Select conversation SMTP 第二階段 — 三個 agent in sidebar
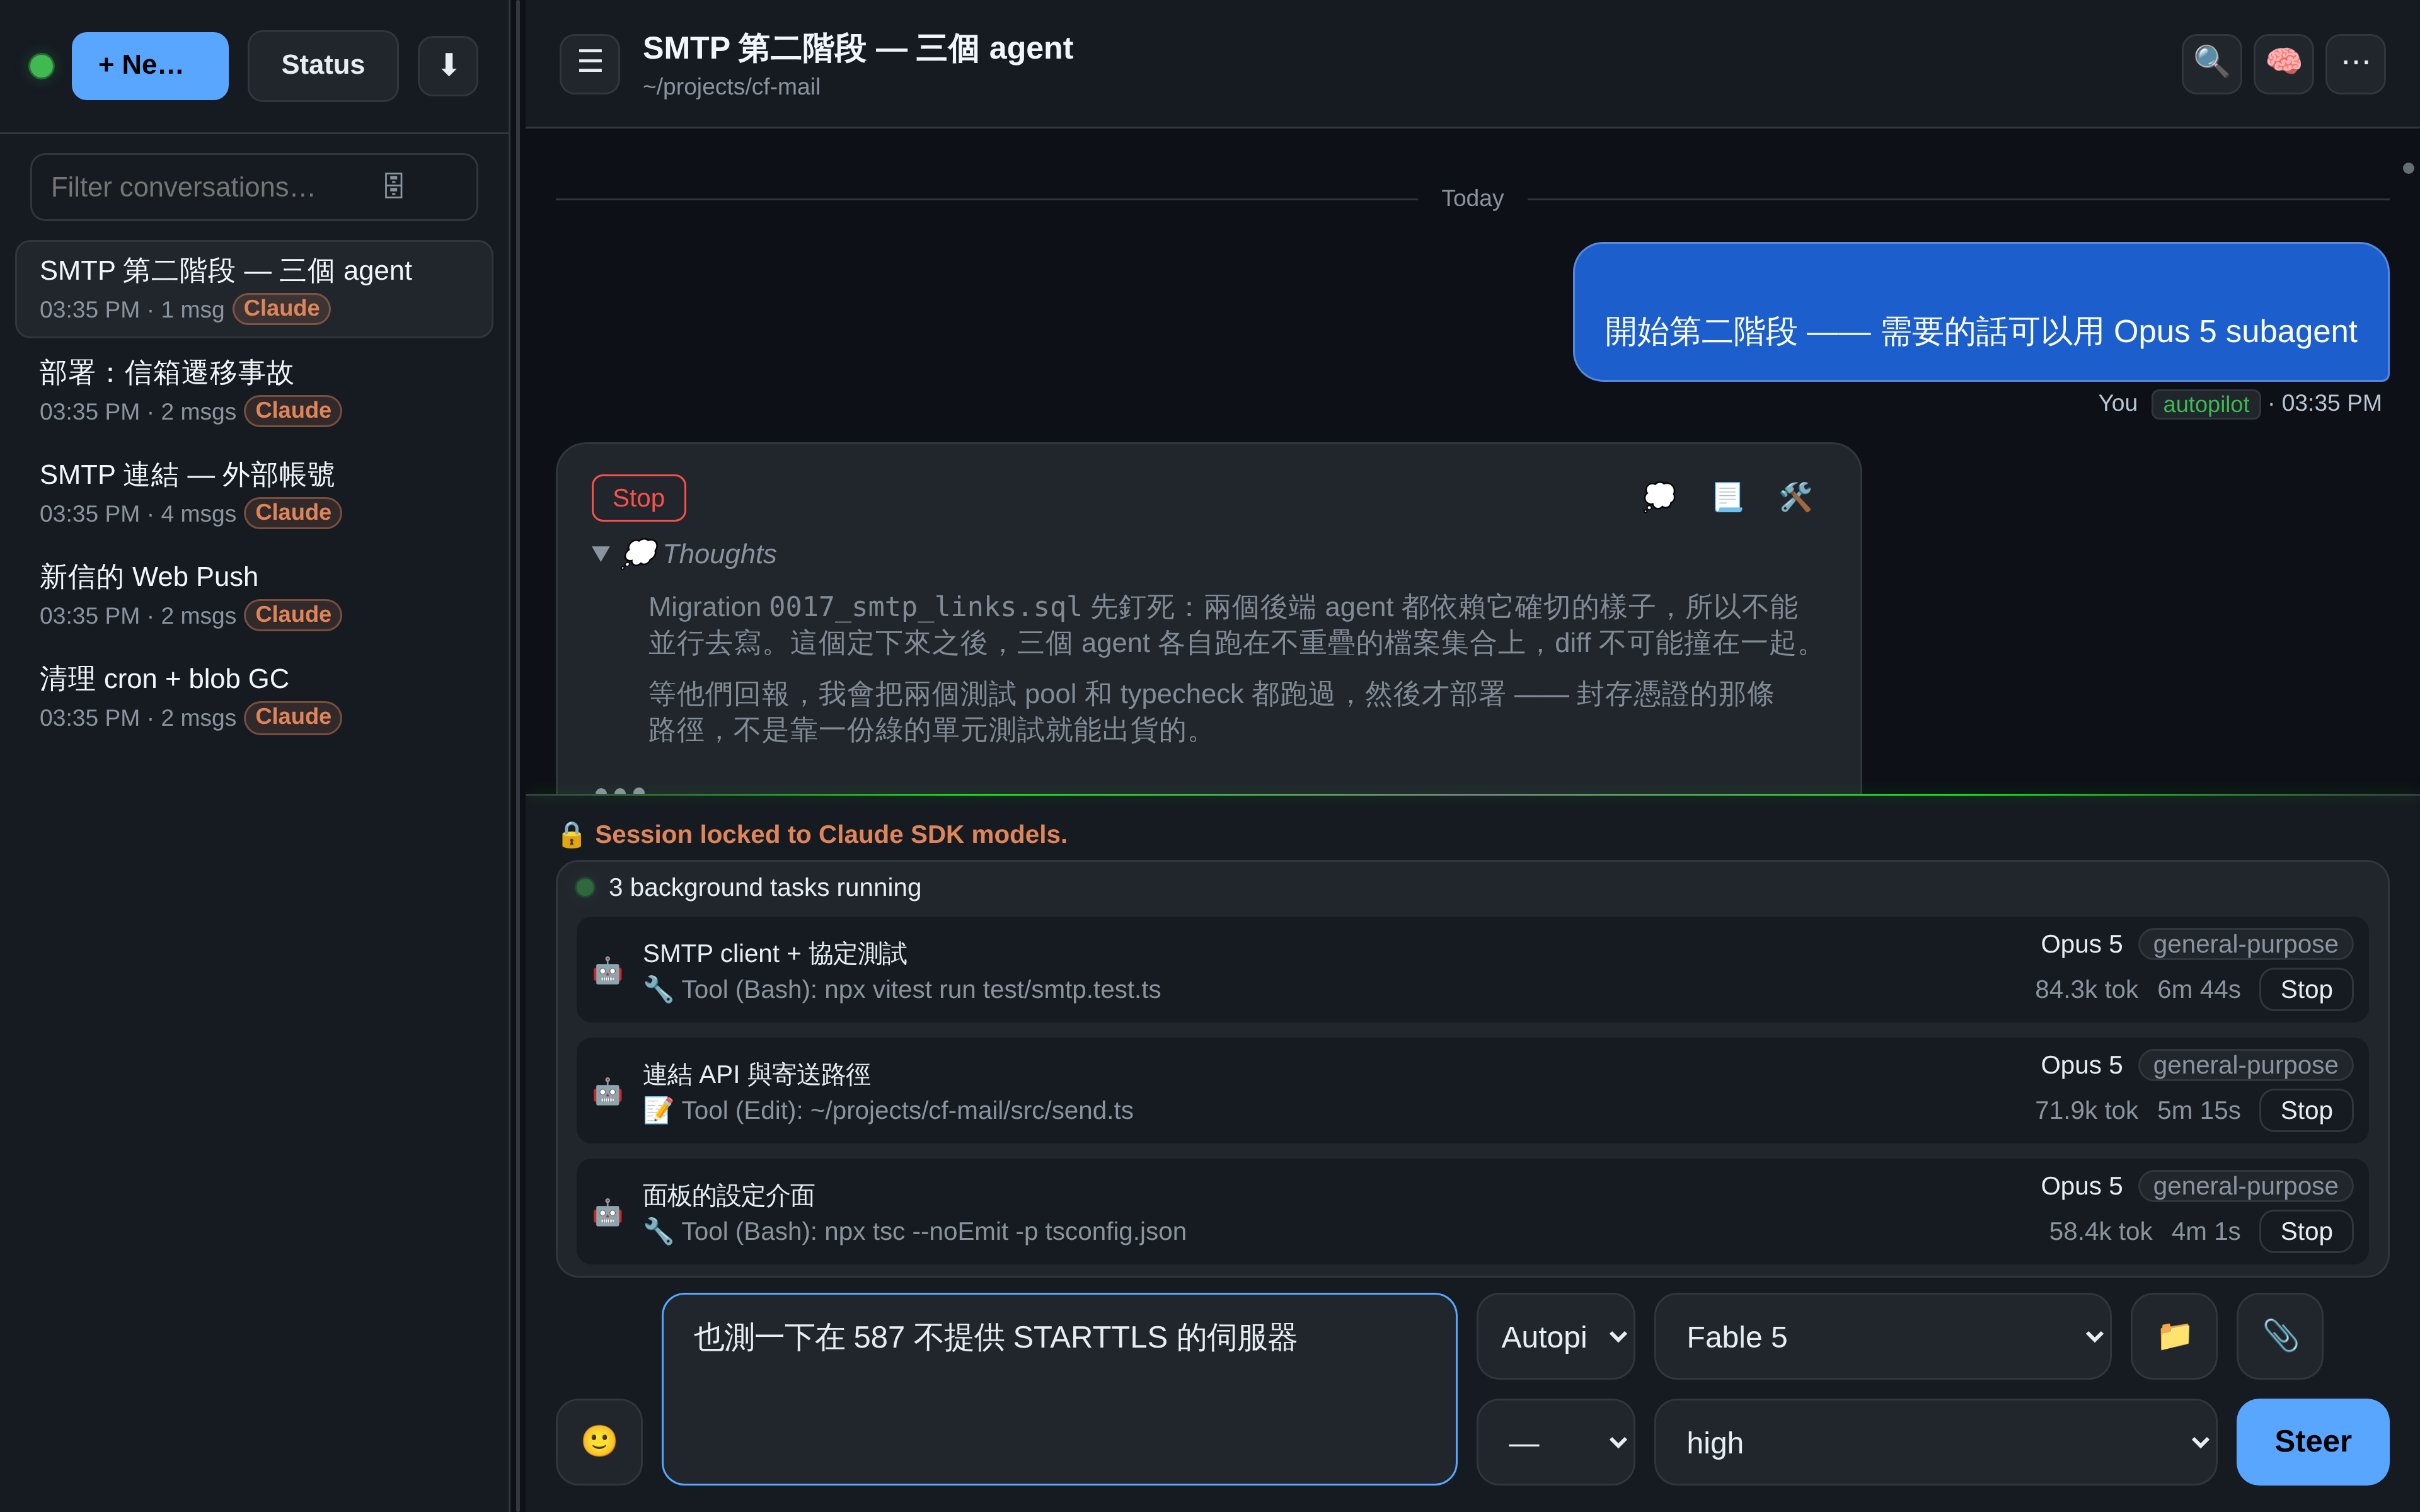Viewport: 2420px width, 1512px height. pyautogui.click(x=254, y=289)
